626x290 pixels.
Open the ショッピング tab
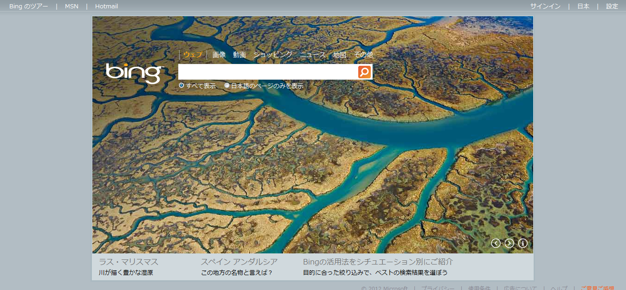[273, 55]
